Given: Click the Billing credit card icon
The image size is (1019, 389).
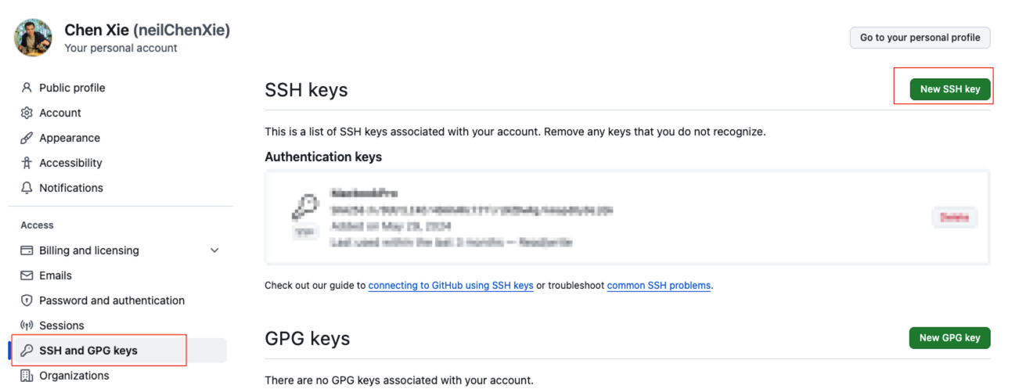Looking at the screenshot, I should 27,250.
